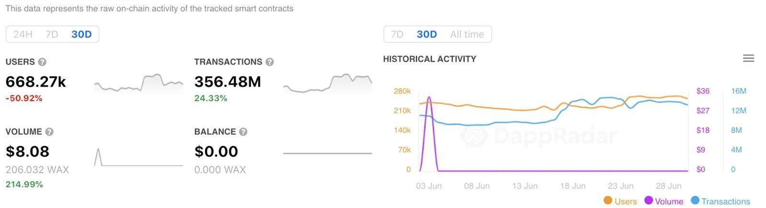Click the Balance help question-mark icon
This screenshot has height=208, width=766.
(x=243, y=132)
